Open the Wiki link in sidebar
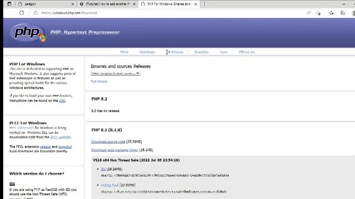Screen dimensions: 355x199 (x=62, y=101)
